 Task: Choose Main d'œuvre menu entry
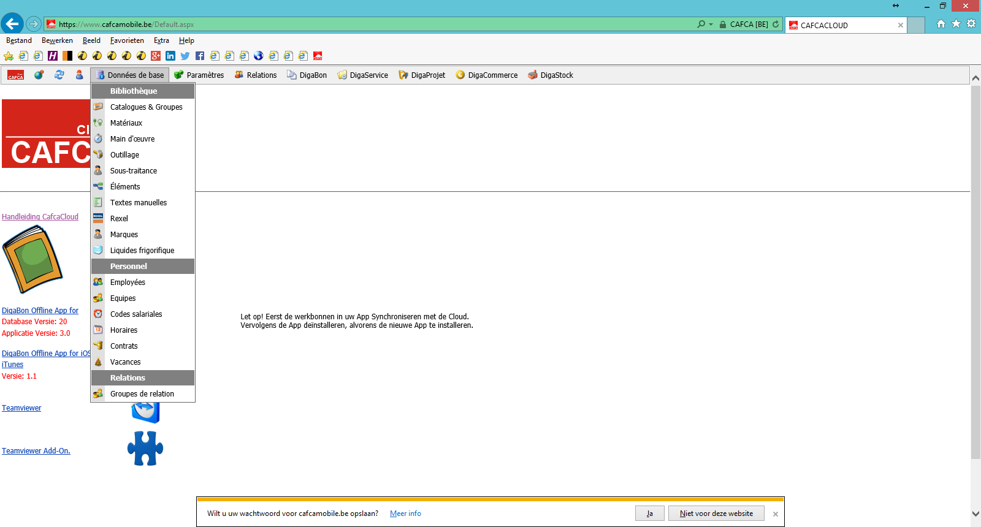143,139
